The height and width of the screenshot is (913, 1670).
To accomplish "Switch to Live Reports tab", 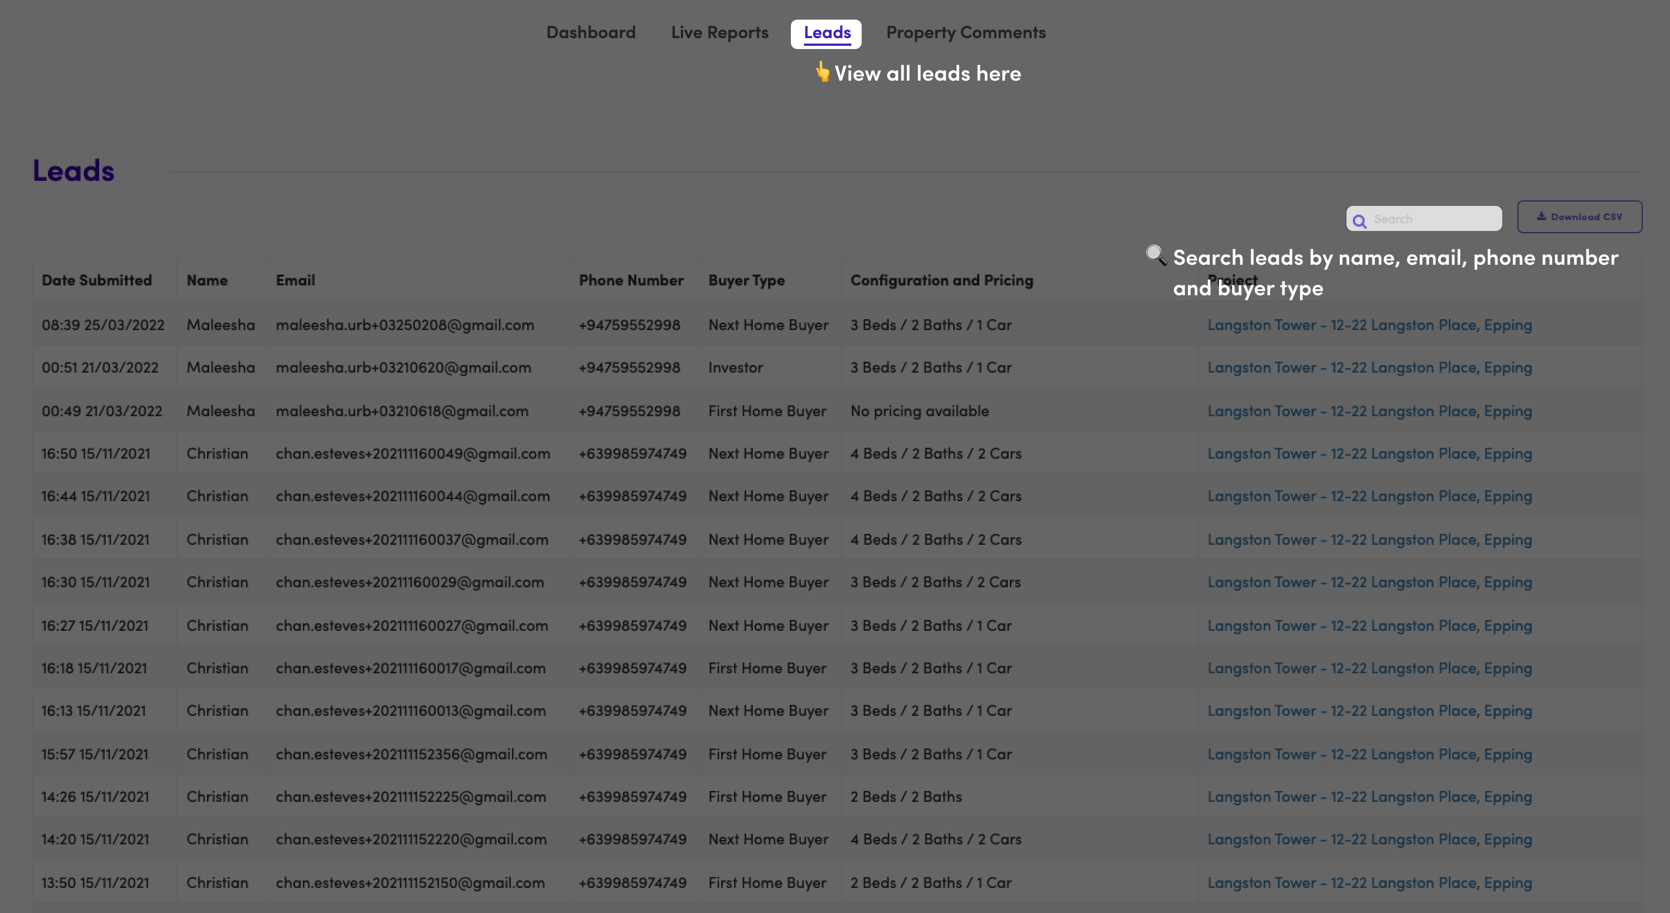I will click(x=719, y=33).
